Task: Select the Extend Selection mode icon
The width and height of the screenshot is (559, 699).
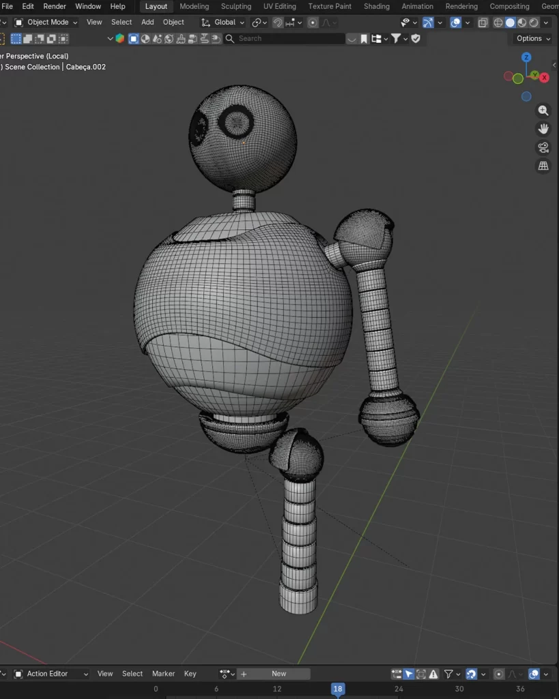Action: pos(27,39)
